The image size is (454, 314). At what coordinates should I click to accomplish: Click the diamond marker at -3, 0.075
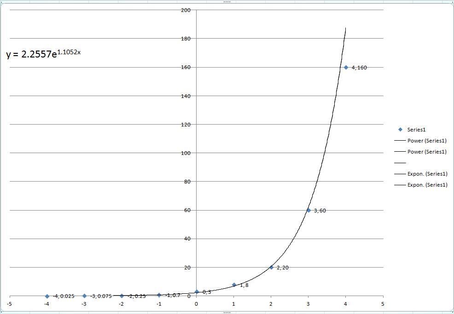84,296
